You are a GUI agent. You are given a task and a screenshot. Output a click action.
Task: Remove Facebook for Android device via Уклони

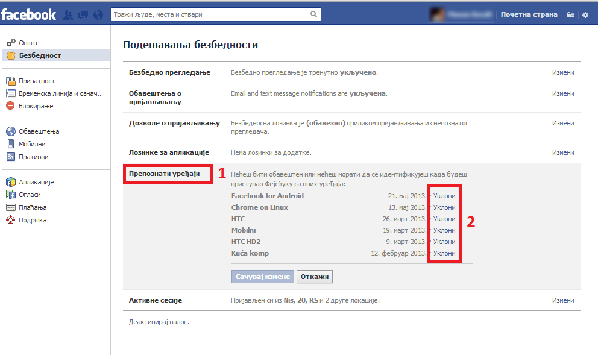[x=444, y=196]
